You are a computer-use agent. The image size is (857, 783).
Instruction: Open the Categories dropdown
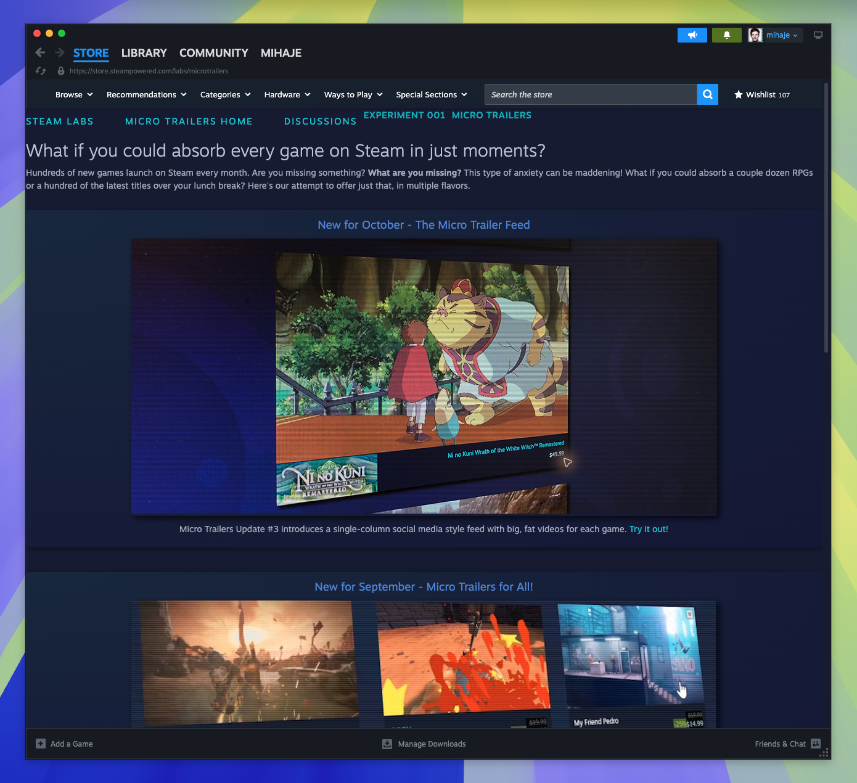click(x=226, y=94)
